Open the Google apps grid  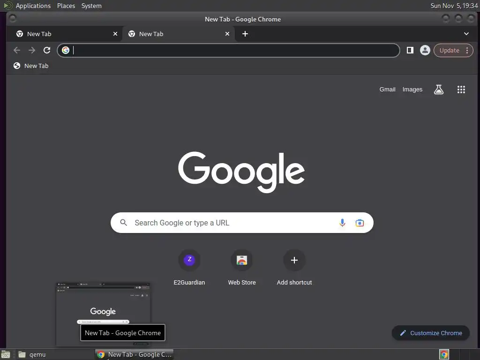461,90
